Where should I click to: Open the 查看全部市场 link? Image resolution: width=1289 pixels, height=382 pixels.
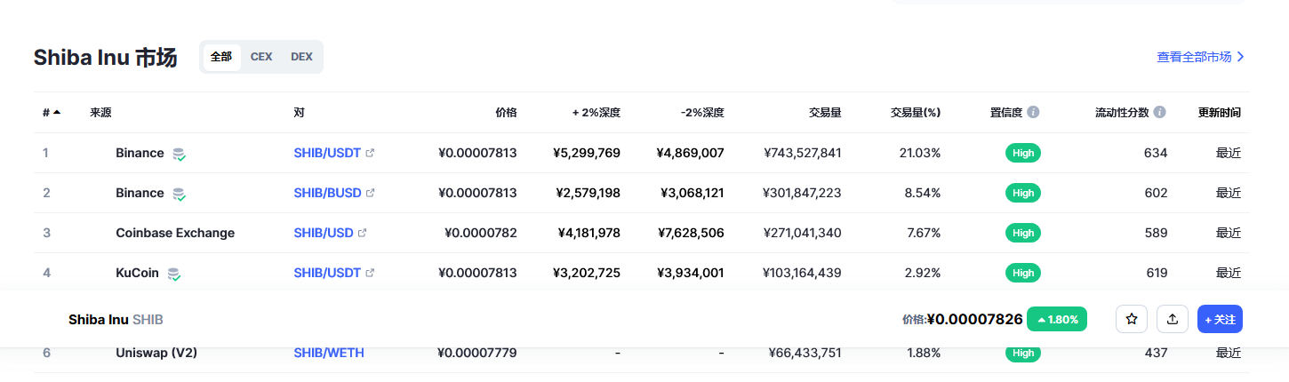[1200, 57]
